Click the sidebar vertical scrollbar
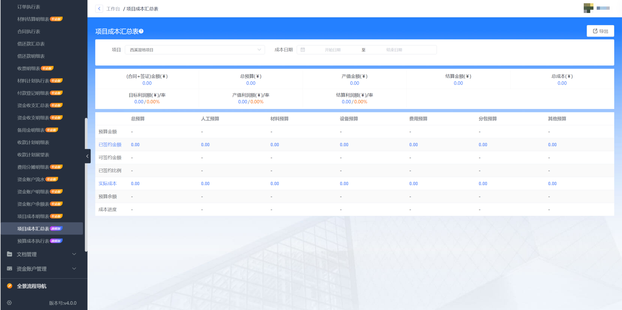The image size is (622, 310). click(x=86, y=185)
